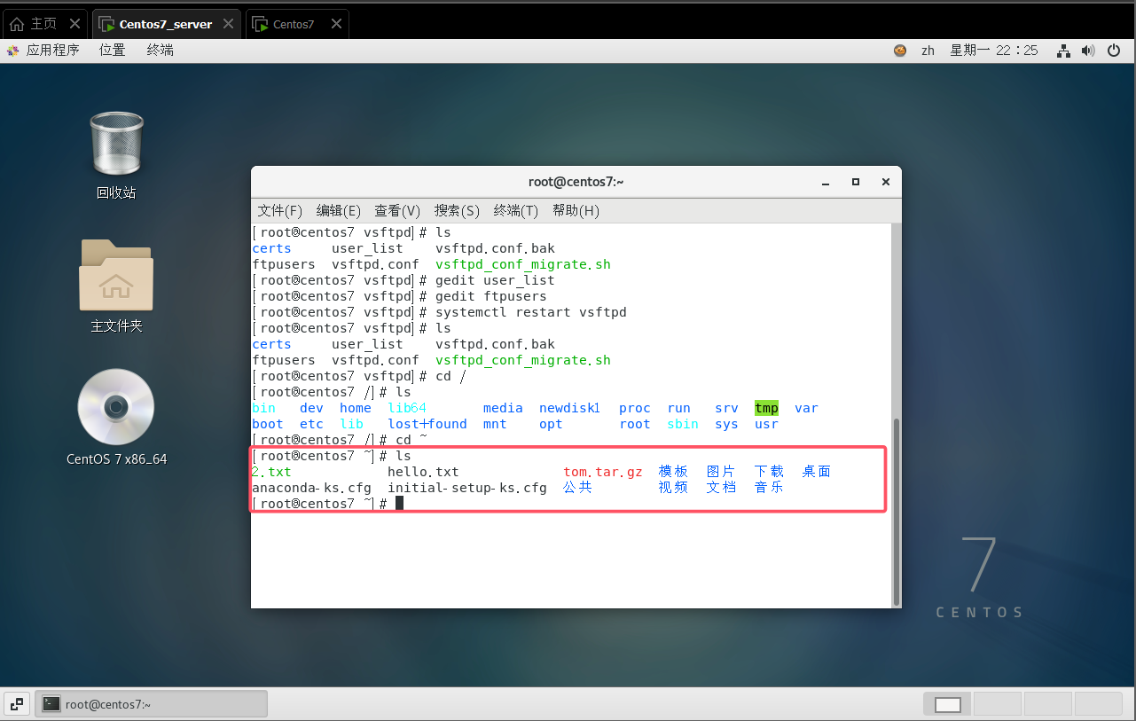Image resolution: width=1136 pixels, height=721 pixels.
Task: Click the root@centos7:~ taskbar button
Action: coord(152,704)
